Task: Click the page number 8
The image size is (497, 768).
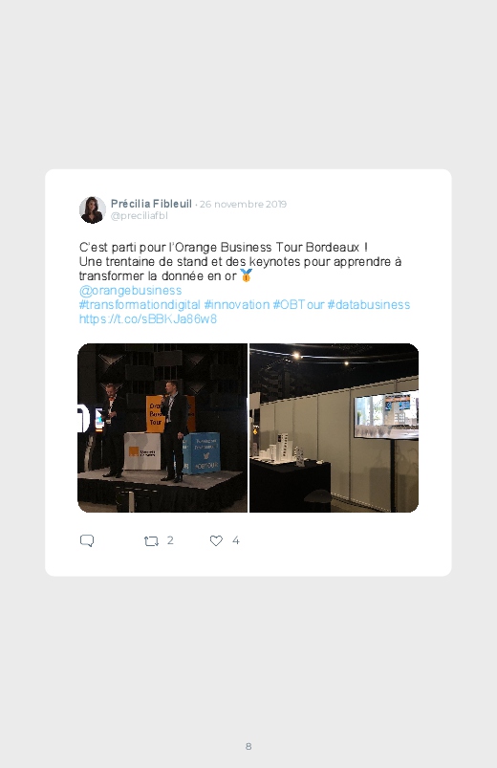Action: coord(248,746)
